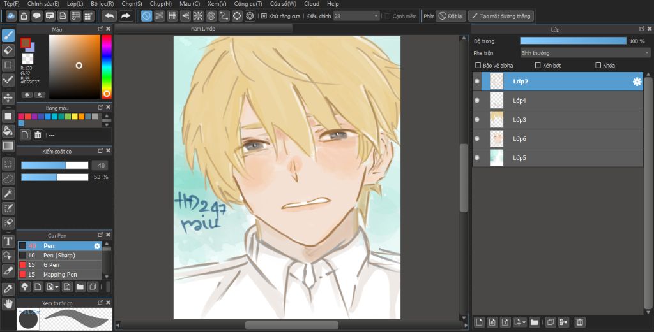
Task: Open add brush dropdown arrow
Action: pyautogui.click(x=57, y=287)
